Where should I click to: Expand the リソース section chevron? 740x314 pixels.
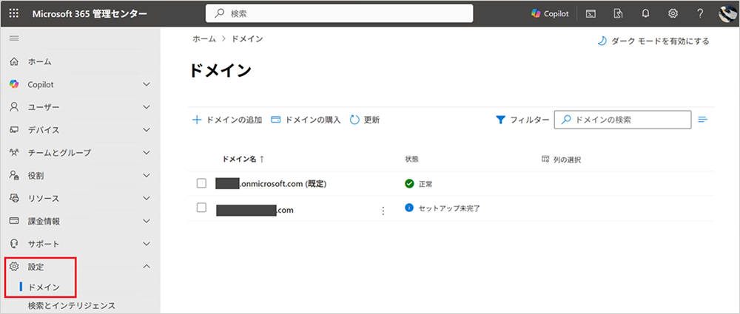(147, 199)
